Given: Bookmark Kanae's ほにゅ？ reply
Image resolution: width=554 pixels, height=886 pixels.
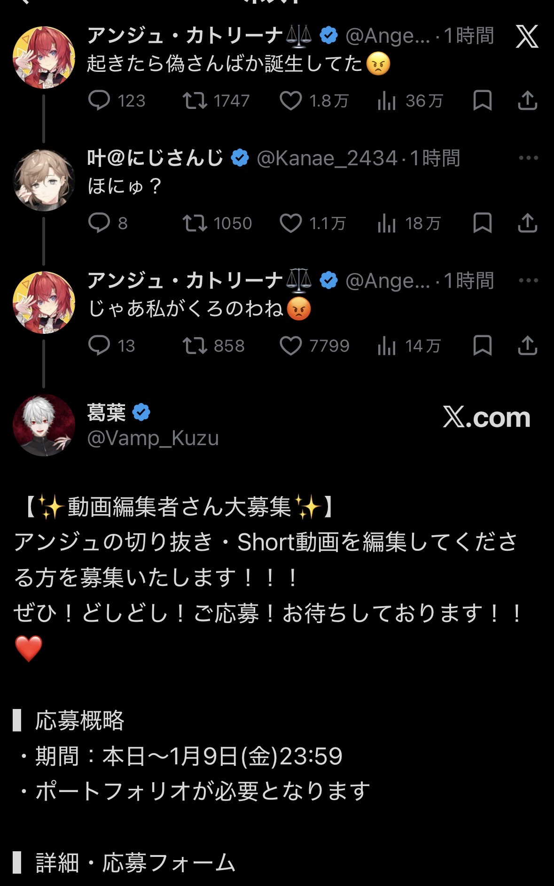Looking at the screenshot, I should 482,223.
